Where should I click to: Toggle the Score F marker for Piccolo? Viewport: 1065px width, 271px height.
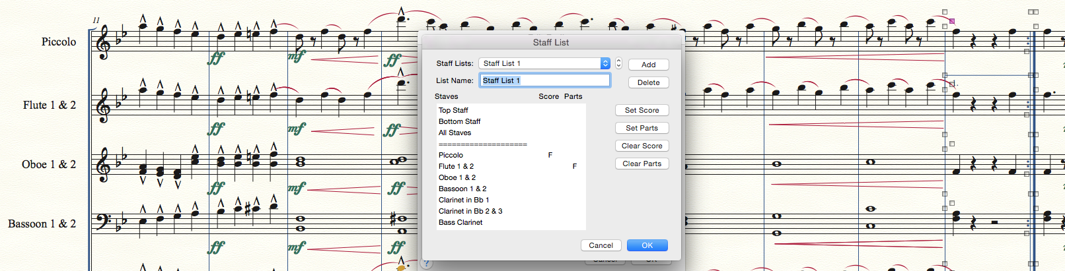coord(550,156)
